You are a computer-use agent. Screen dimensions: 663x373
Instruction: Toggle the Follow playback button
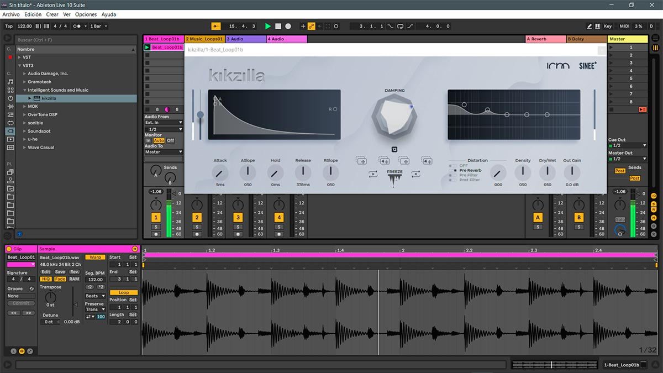pyautogui.click(x=217, y=26)
